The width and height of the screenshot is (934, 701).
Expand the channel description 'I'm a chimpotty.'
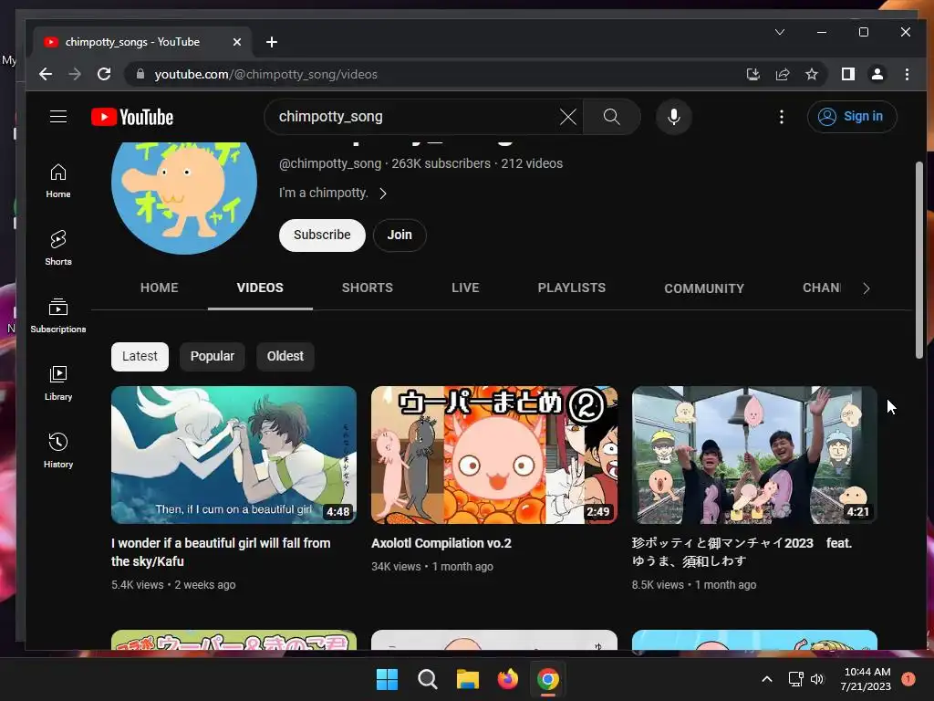(333, 193)
